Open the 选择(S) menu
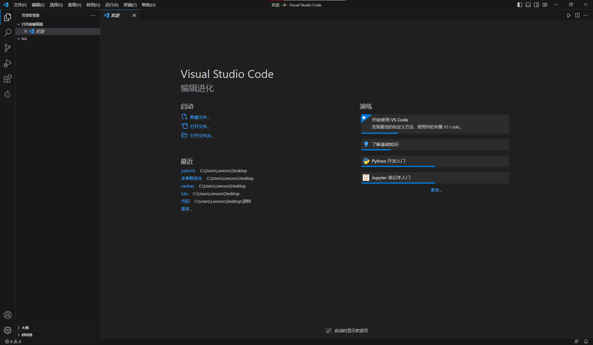The width and height of the screenshot is (593, 345). coord(56,5)
